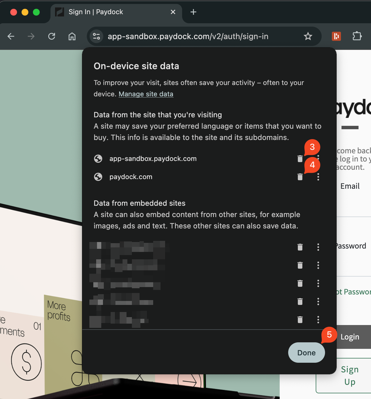The height and width of the screenshot is (399, 371).
Task: Click the globe icon beside paydock.com
Action: click(98, 177)
